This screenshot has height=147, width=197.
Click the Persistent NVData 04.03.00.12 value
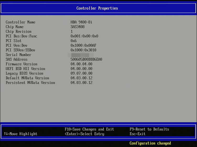point(81,83)
